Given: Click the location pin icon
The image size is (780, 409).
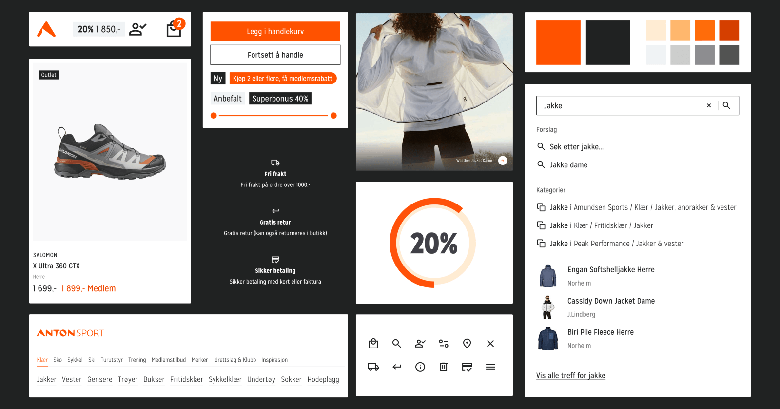Looking at the screenshot, I should click(x=467, y=344).
